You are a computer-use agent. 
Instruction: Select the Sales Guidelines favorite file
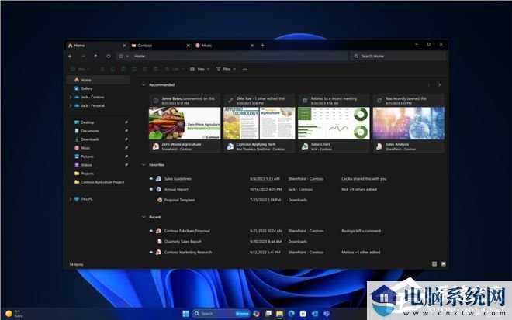(x=178, y=179)
